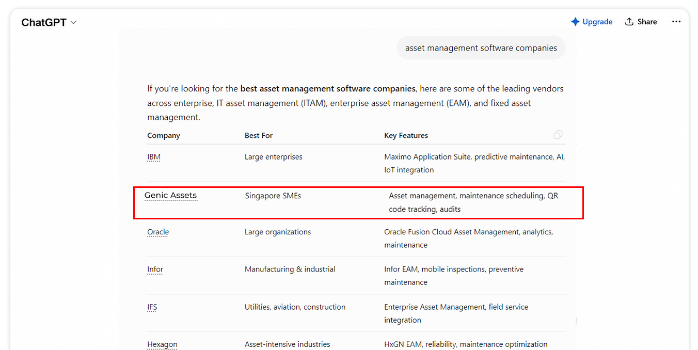Select the "Manufacturing & industrial" cell
The height and width of the screenshot is (350, 698).
[x=290, y=269]
